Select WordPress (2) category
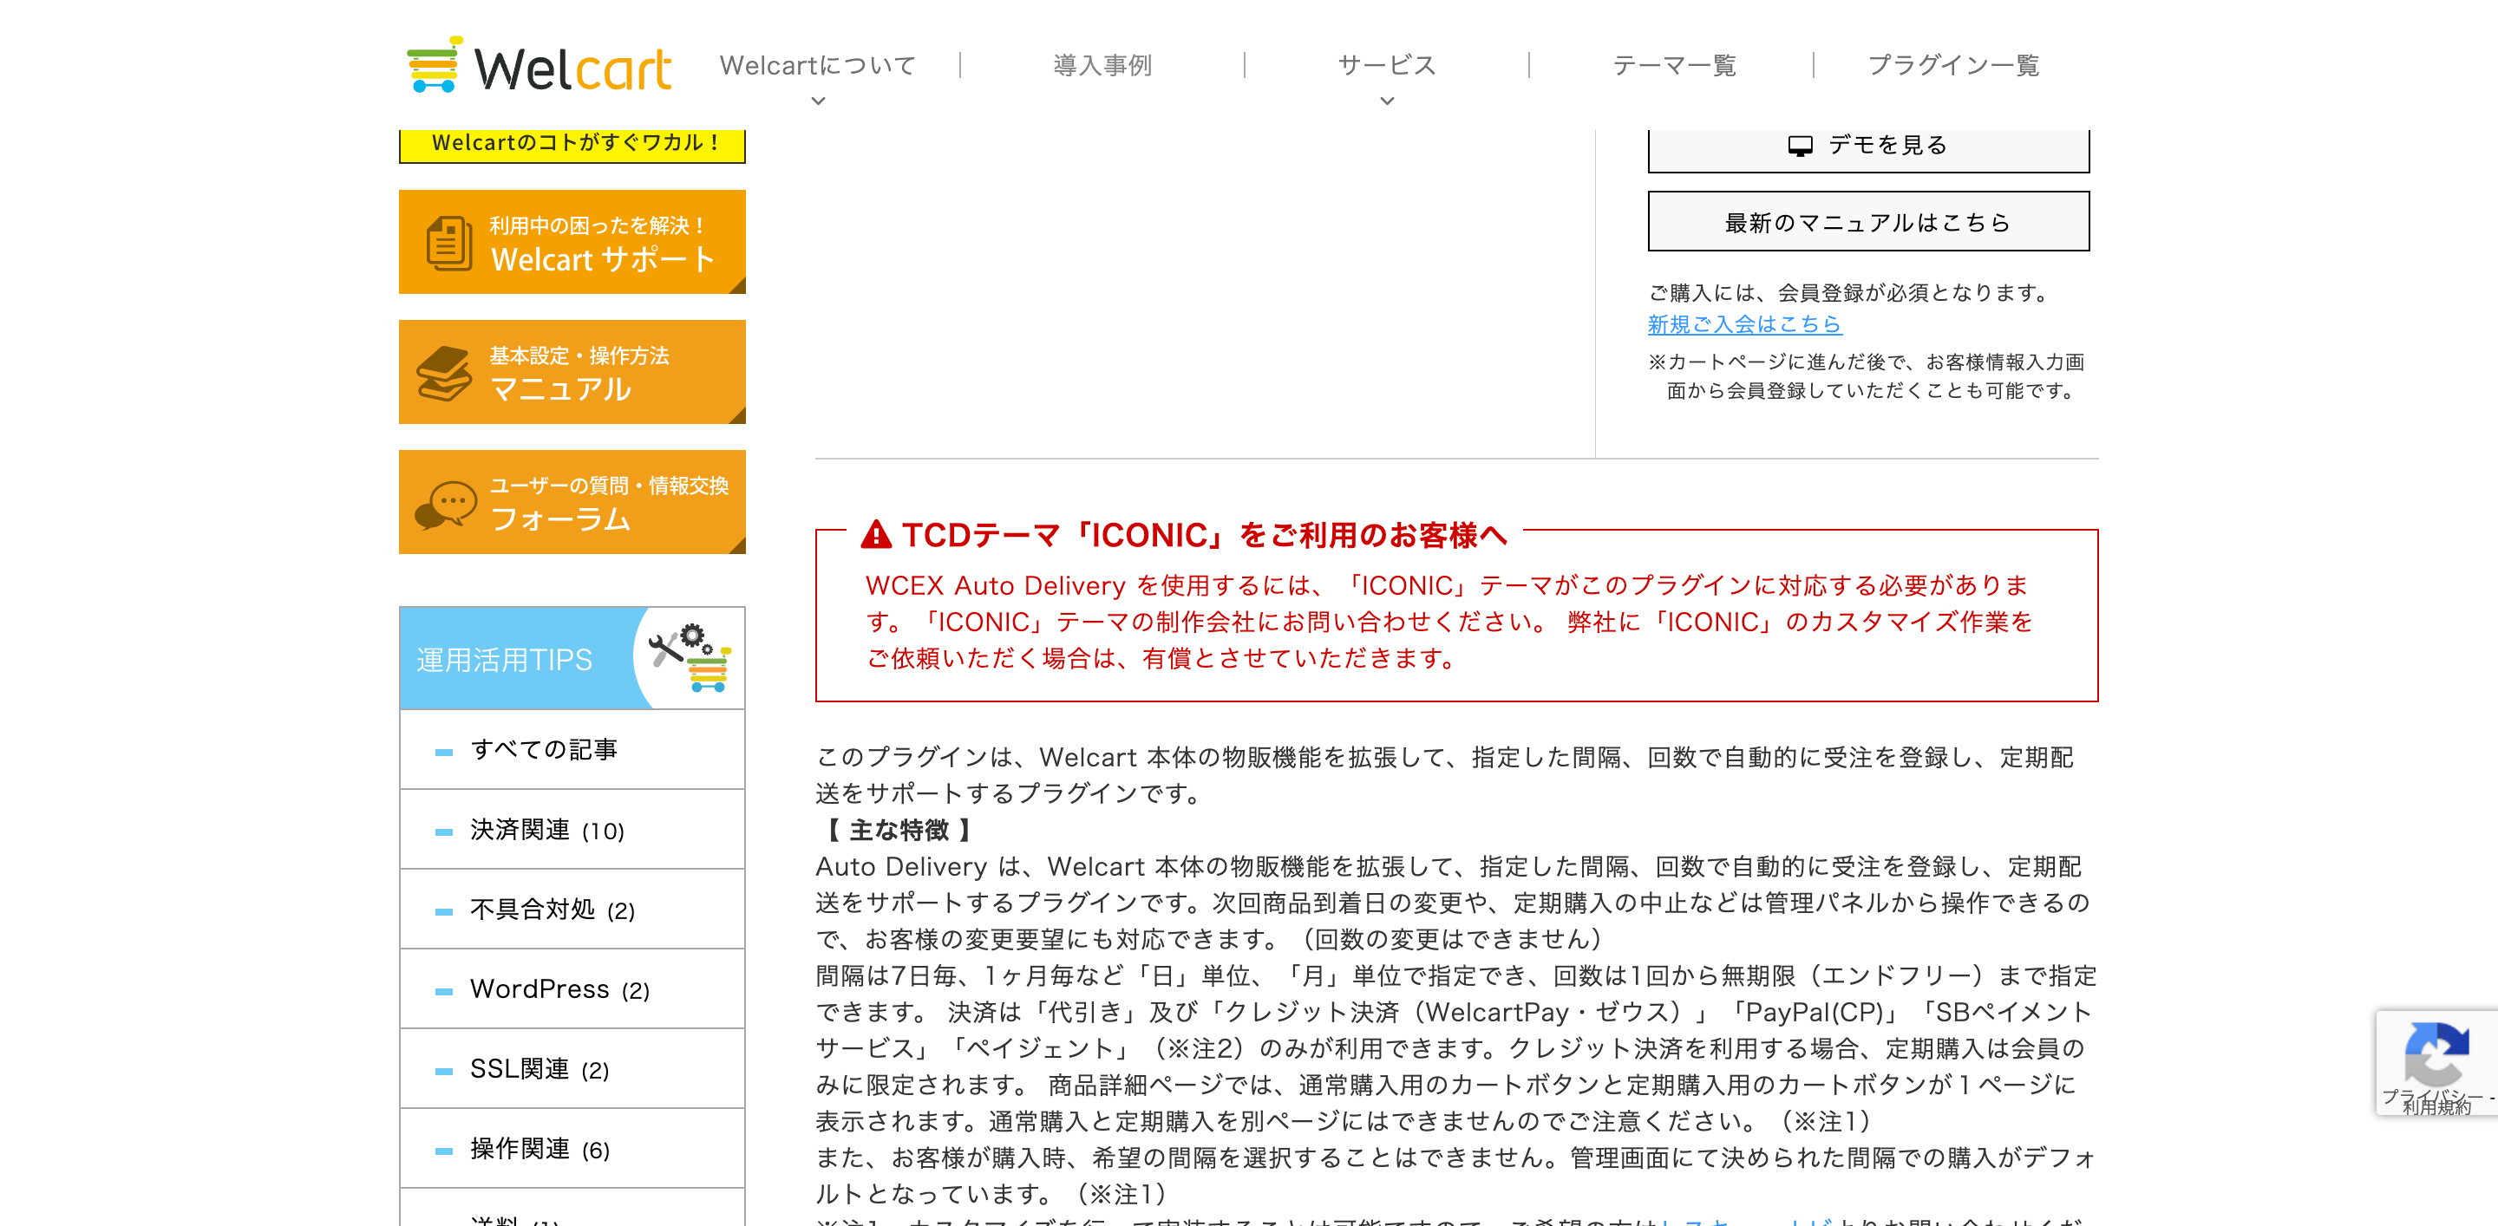Screen dimensions: 2498x1226 click(572, 989)
